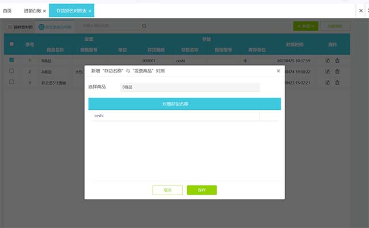369x228 pixels.
Task: Click the 选择商品 input field
Action: coord(190,87)
